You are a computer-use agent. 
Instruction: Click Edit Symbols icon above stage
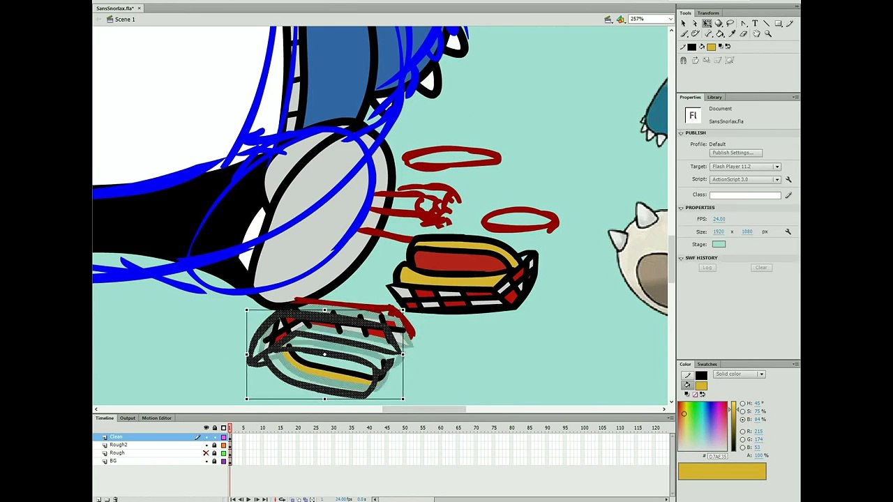(x=620, y=19)
